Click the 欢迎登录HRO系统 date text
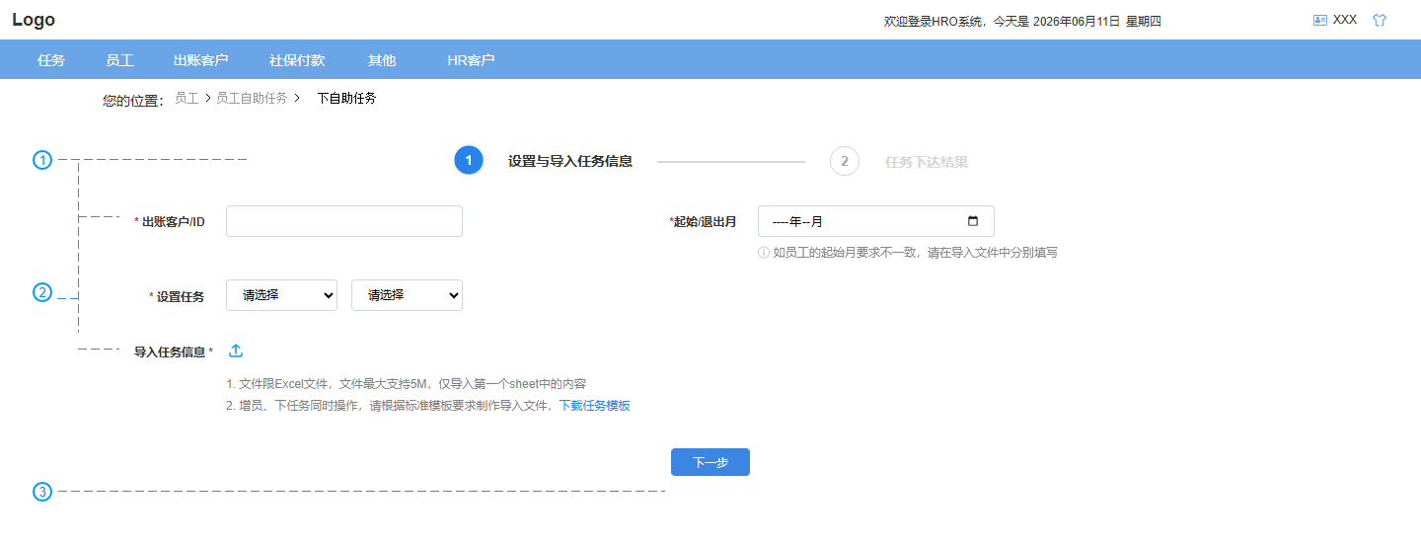 (1022, 21)
